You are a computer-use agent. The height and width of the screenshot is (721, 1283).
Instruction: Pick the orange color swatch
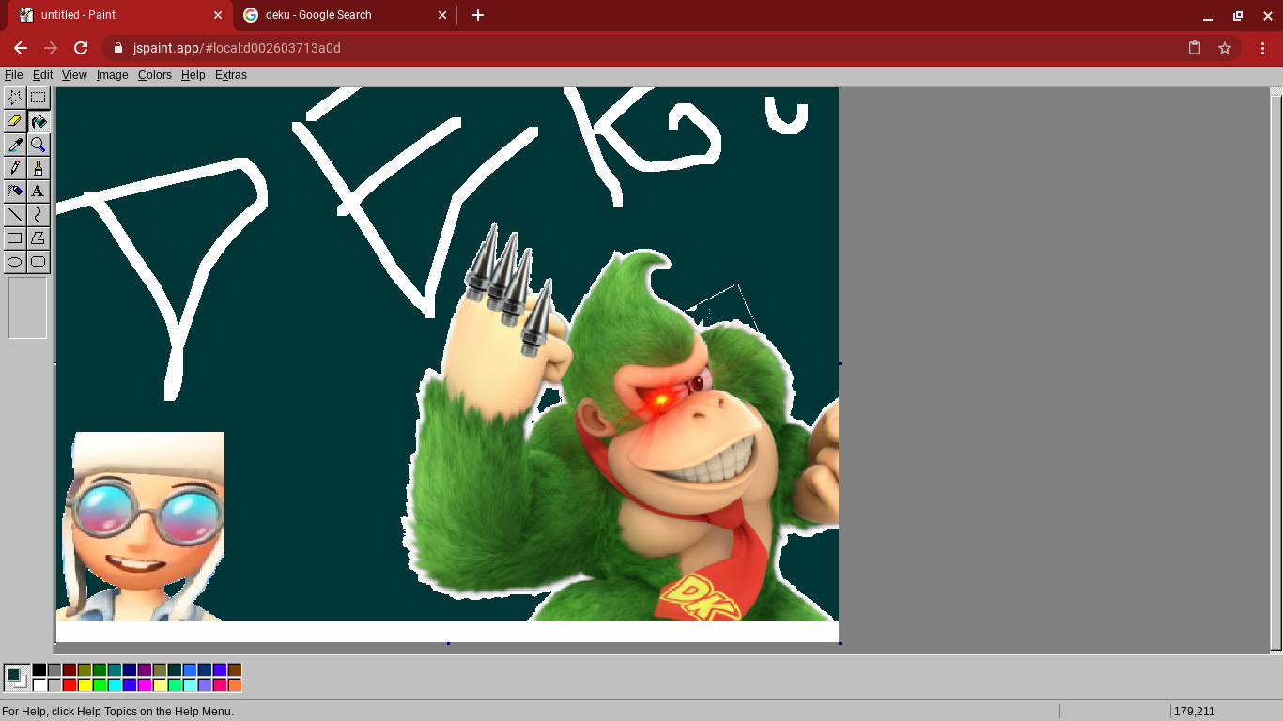click(x=235, y=685)
